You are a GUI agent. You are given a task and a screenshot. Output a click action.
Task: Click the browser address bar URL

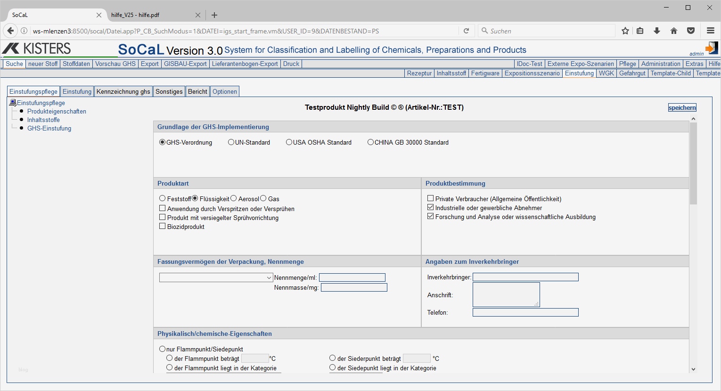(x=206, y=31)
